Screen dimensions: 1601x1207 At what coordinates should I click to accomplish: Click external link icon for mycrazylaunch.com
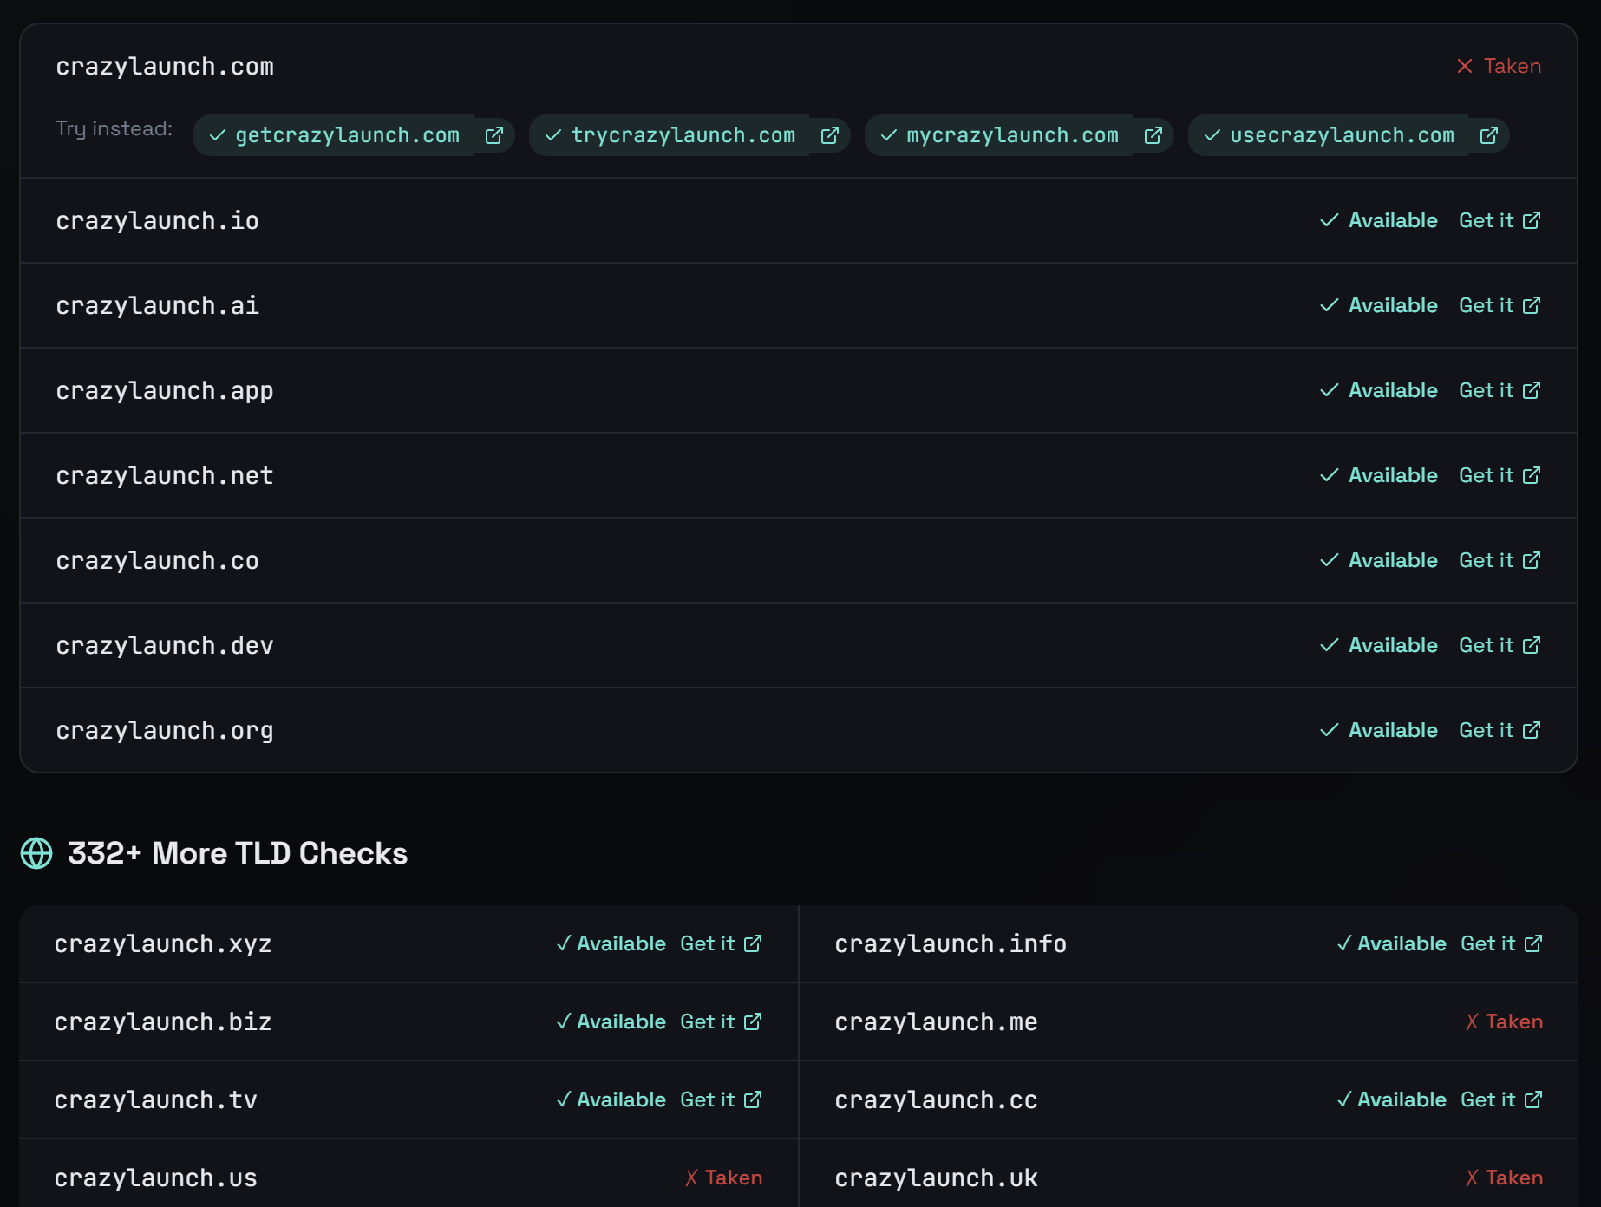click(x=1153, y=135)
